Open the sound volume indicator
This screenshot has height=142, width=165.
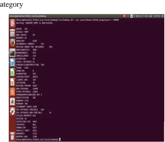pos(151,16)
